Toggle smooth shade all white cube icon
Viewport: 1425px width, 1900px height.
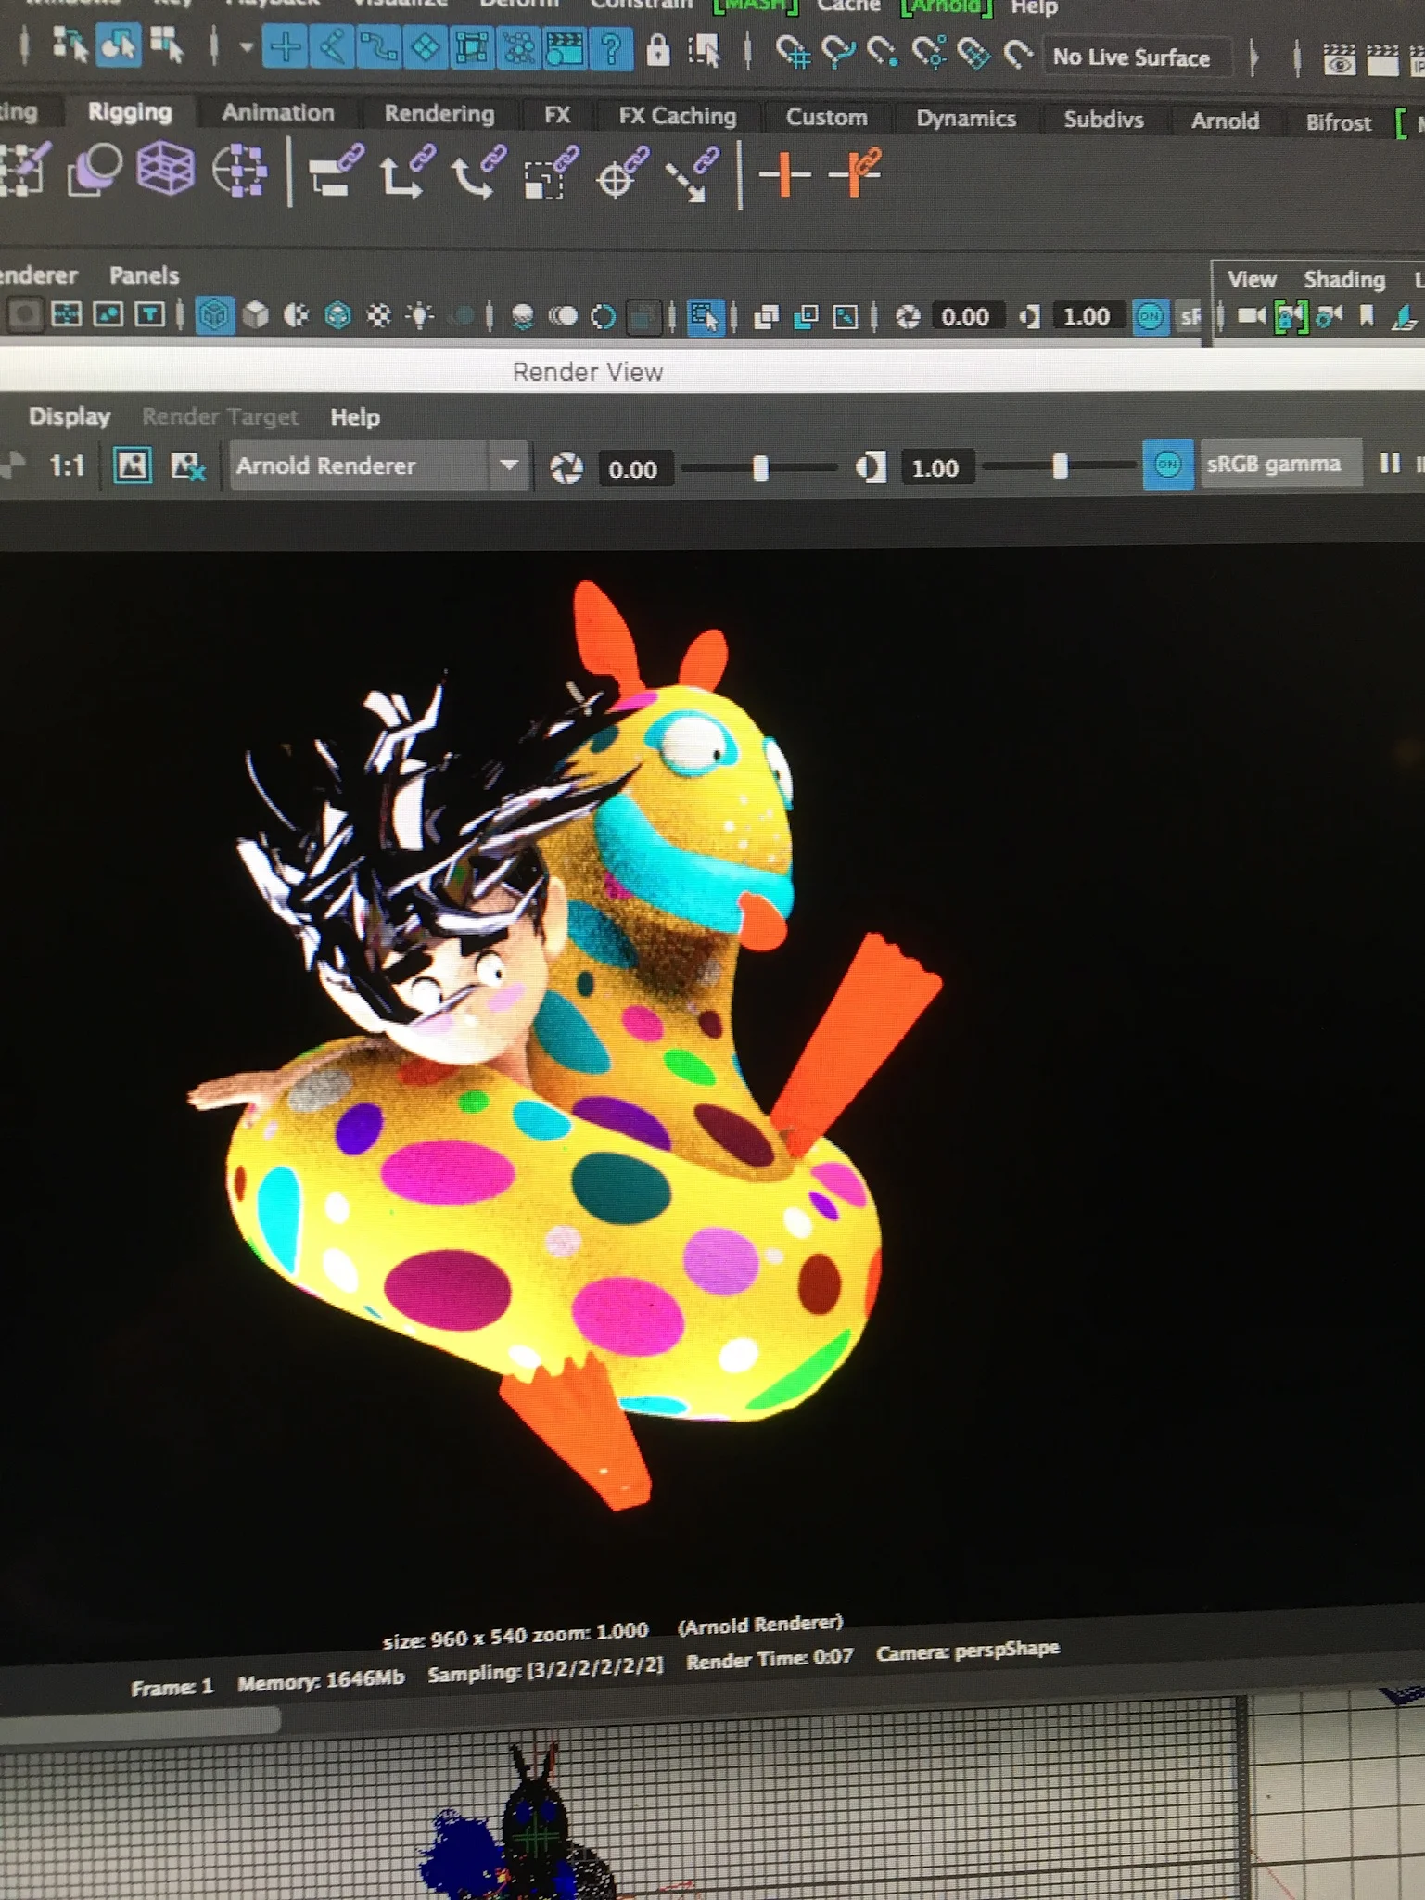click(x=256, y=316)
